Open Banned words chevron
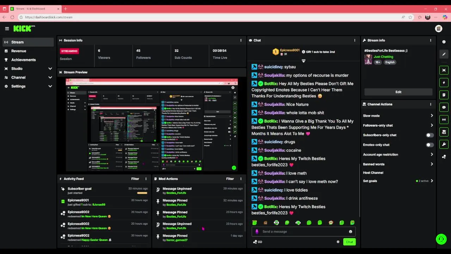451x254 pixels. (432, 164)
